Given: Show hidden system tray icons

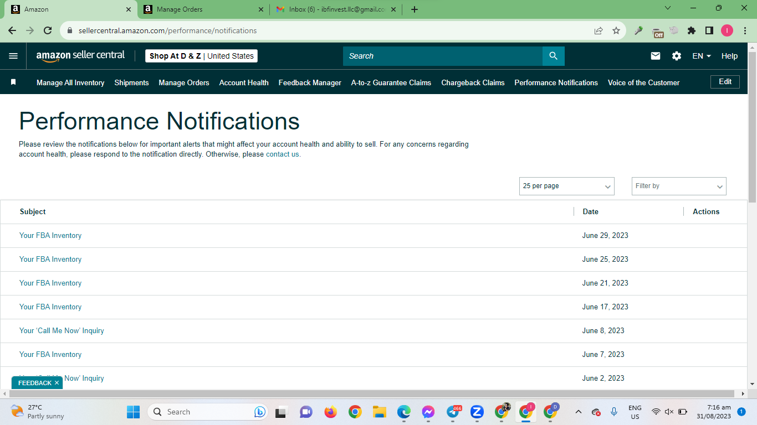Looking at the screenshot, I should click(578, 412).
